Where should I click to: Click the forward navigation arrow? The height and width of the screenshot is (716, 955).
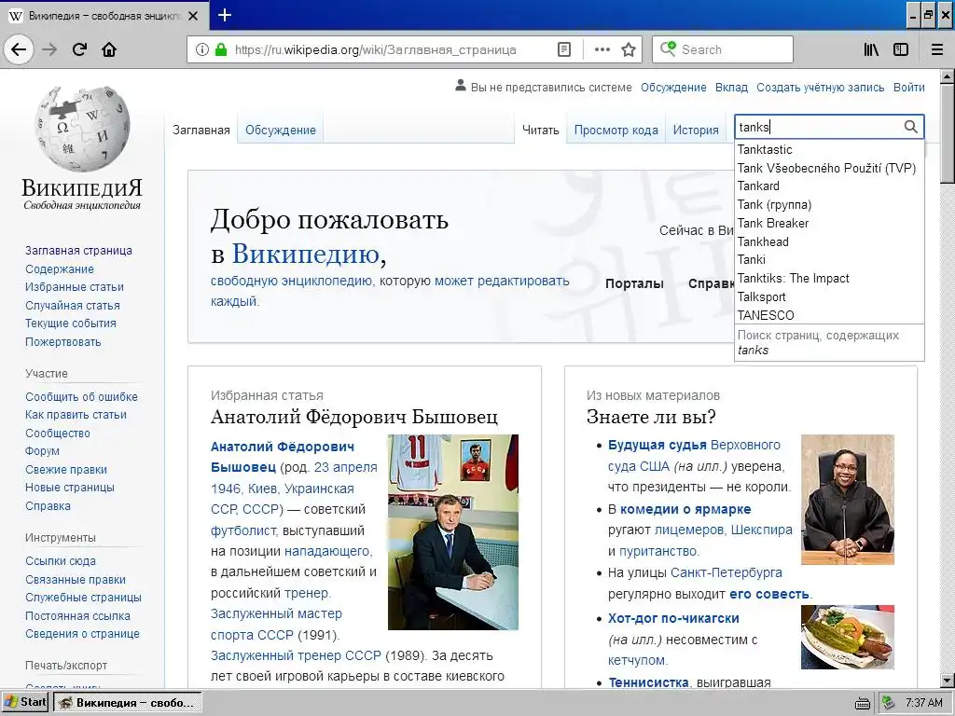(x=50, y=50)
